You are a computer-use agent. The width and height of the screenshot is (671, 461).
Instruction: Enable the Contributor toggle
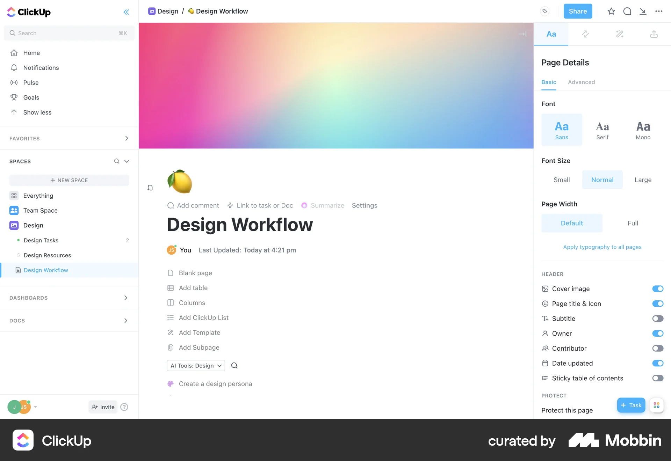(658, 348)
